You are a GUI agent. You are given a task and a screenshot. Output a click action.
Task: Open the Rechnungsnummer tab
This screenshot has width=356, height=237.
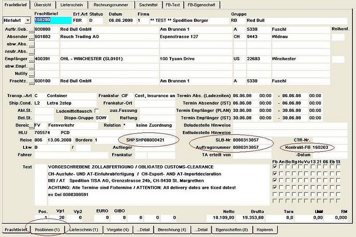pyautogui.click(x=111, y=5)
